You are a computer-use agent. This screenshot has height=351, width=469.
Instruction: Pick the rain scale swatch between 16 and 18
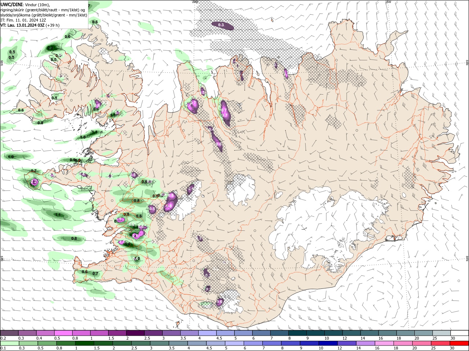pyautogui.click(x=385, y=343)
